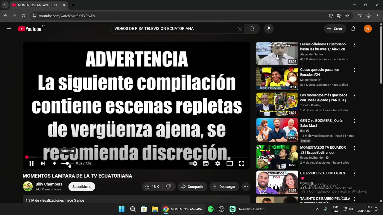Reload the current page
383x215 pixels.
point(23,16)
